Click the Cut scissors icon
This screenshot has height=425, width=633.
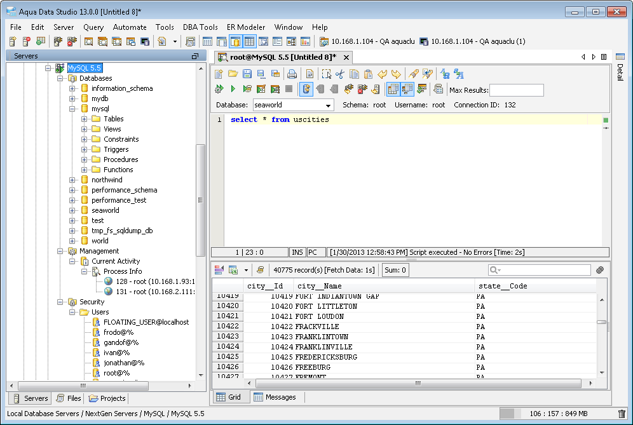[x=340, y=74]
